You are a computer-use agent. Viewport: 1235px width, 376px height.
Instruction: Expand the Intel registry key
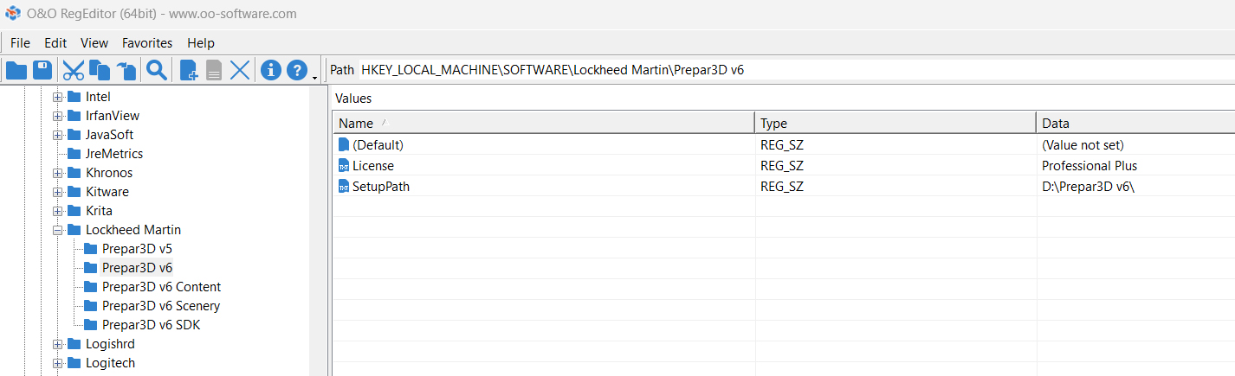58,97
